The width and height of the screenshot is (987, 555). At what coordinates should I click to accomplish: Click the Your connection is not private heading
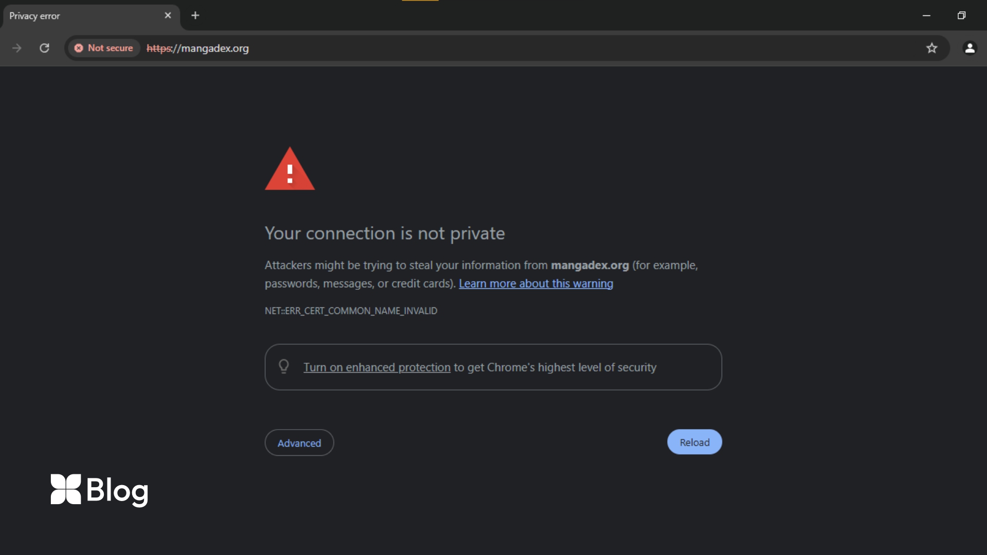(385, 233)
